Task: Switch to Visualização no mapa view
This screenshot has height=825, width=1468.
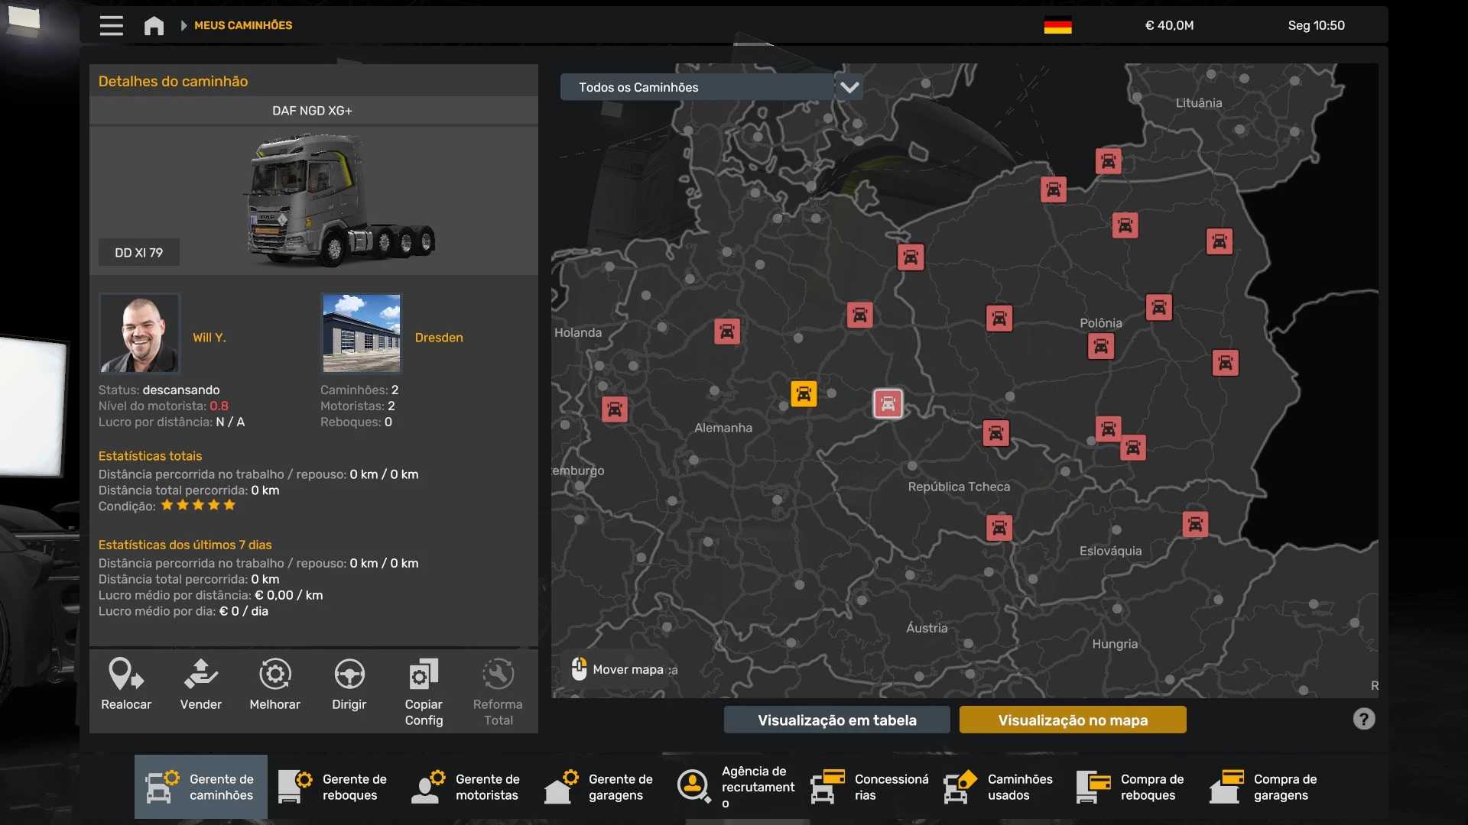Action: 1072,720
